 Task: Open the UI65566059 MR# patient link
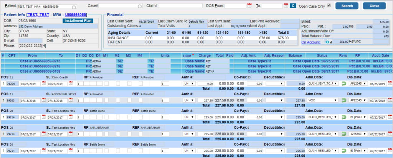point(76,15)
